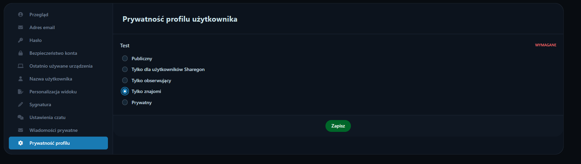Click the Personalizacja widoku edit icon

[20, 92]
